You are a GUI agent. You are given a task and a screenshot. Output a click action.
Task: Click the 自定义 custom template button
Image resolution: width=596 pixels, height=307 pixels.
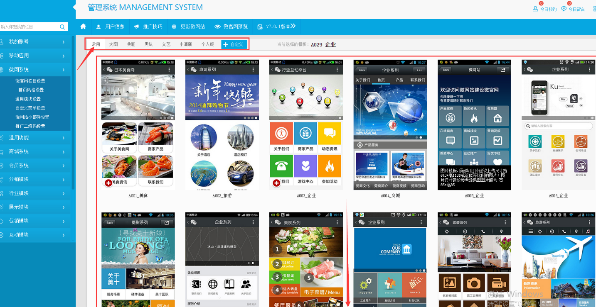click(233, 44)
